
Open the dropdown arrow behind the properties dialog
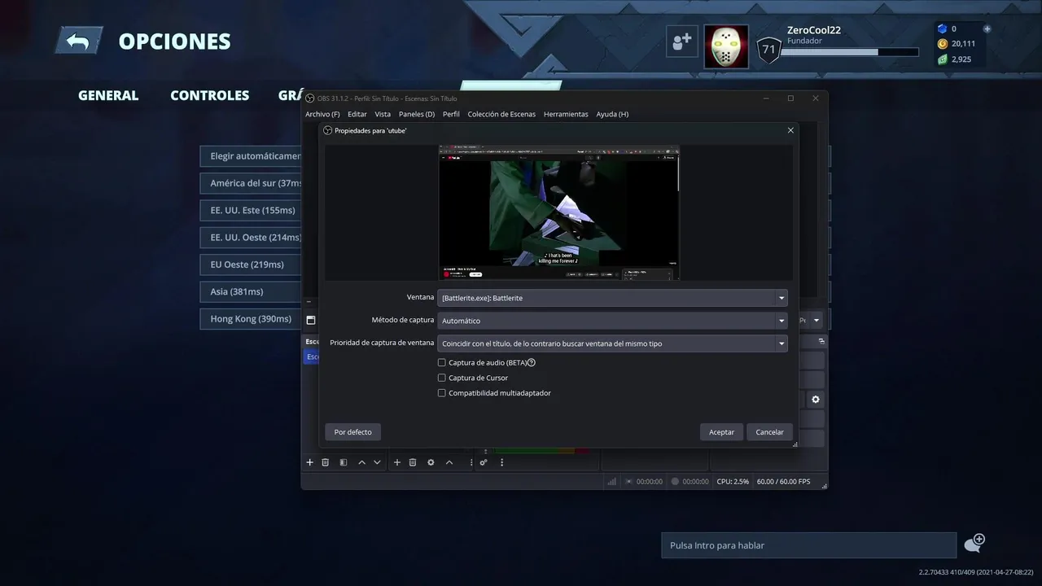coord(817,320)
